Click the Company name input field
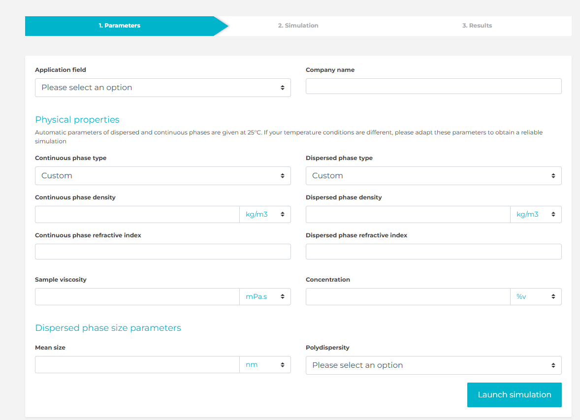Image resolution: width=580 pixels, height=420 pixels. point(433,86)
